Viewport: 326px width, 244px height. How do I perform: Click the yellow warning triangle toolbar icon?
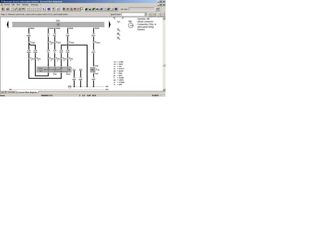point(83,9)
